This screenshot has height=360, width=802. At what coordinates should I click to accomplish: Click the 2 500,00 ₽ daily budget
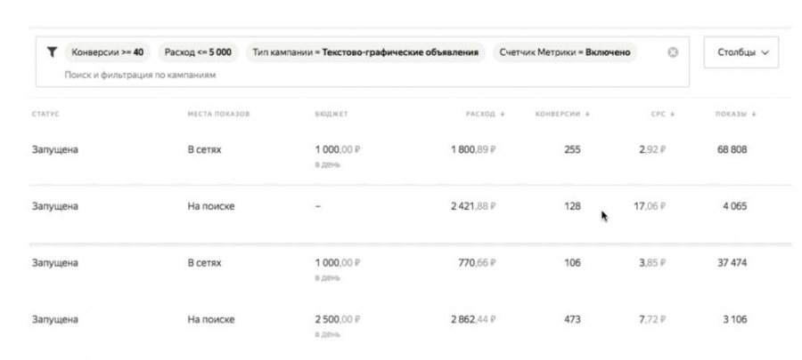(x=338, y=319)
